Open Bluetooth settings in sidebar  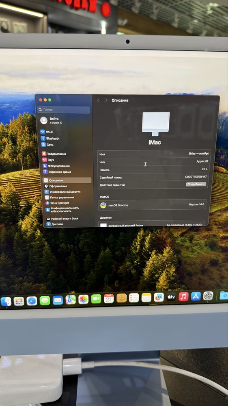(x=50, y=139)
